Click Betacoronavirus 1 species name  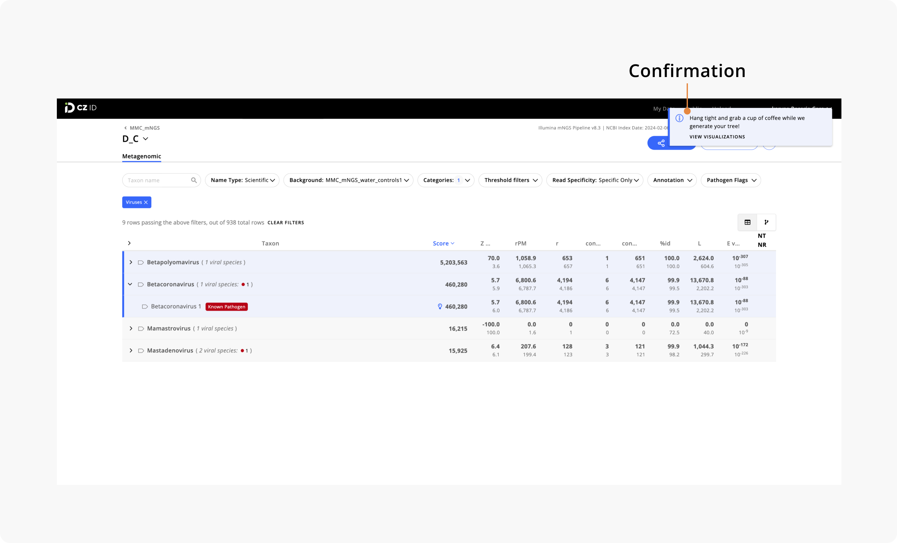[176, 307]
